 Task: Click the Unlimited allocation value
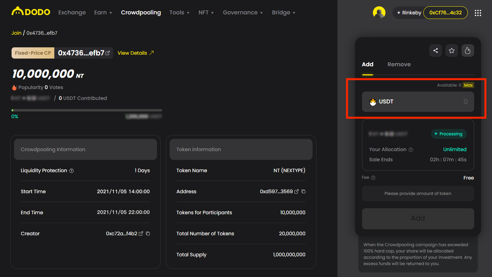(x=455, y=149)
